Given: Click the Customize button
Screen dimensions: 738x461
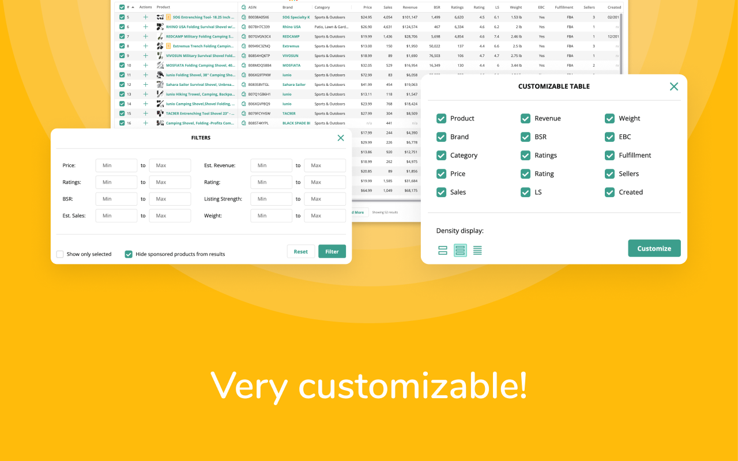Looking at the screenshot, I should click(654, 248).
